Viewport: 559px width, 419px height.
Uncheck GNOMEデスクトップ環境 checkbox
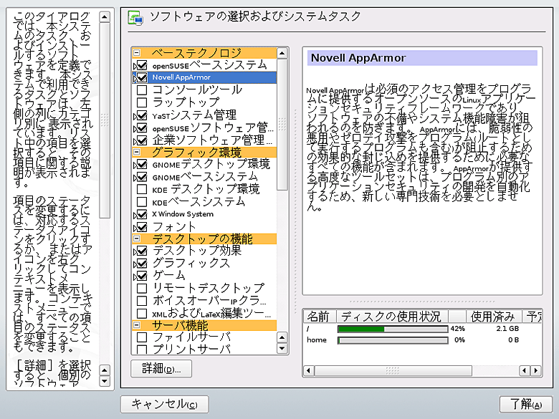click(x=142, y=164)
